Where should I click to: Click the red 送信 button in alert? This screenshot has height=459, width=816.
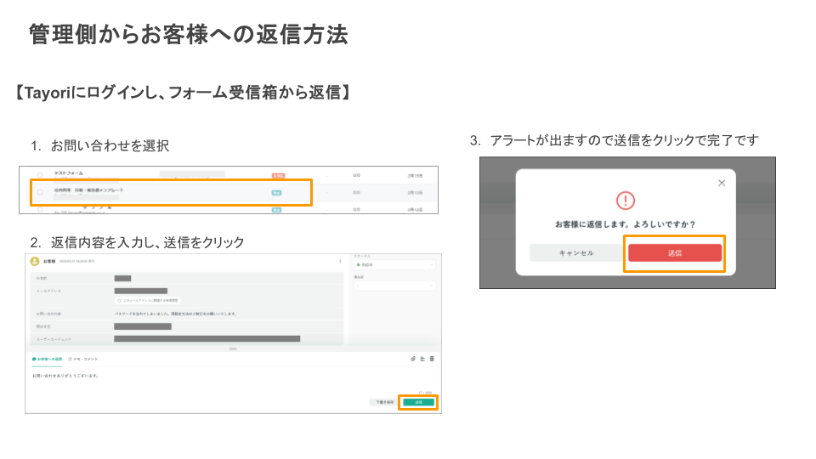675,253
